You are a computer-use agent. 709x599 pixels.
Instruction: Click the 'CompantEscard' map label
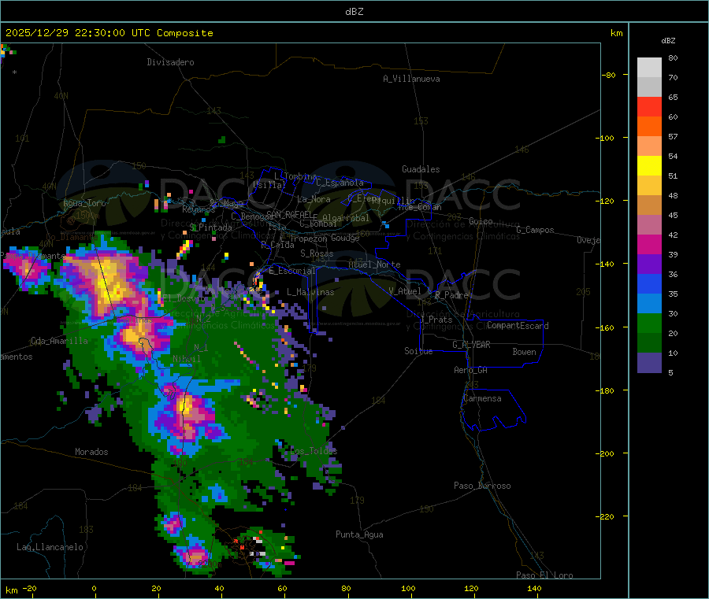(518, 326)
